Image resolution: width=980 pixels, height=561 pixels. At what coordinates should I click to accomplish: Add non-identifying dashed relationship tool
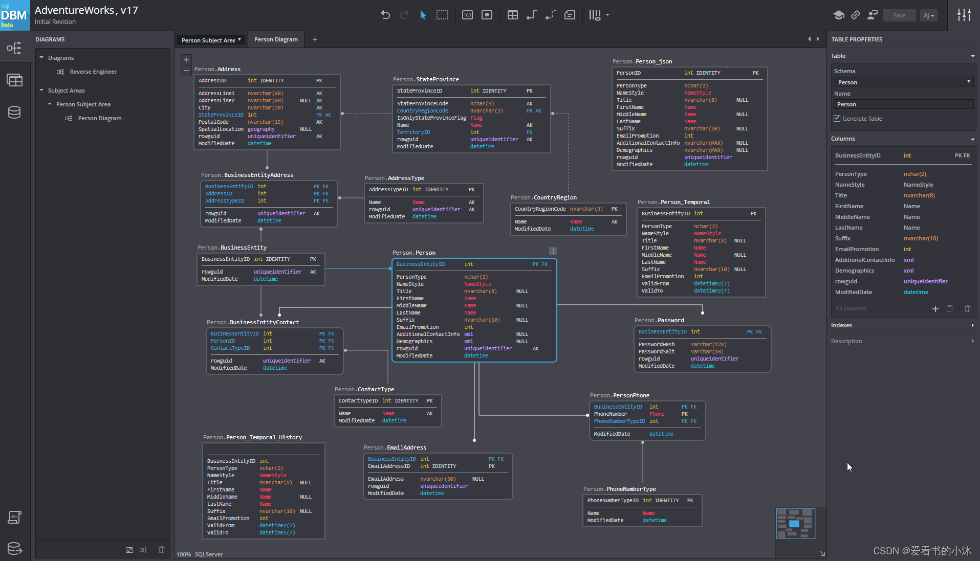(551, 15)
